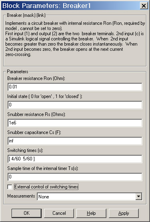Confirm settings with the OK button
The width and height of the screenshot is (150, 222).
pos(27,213)
